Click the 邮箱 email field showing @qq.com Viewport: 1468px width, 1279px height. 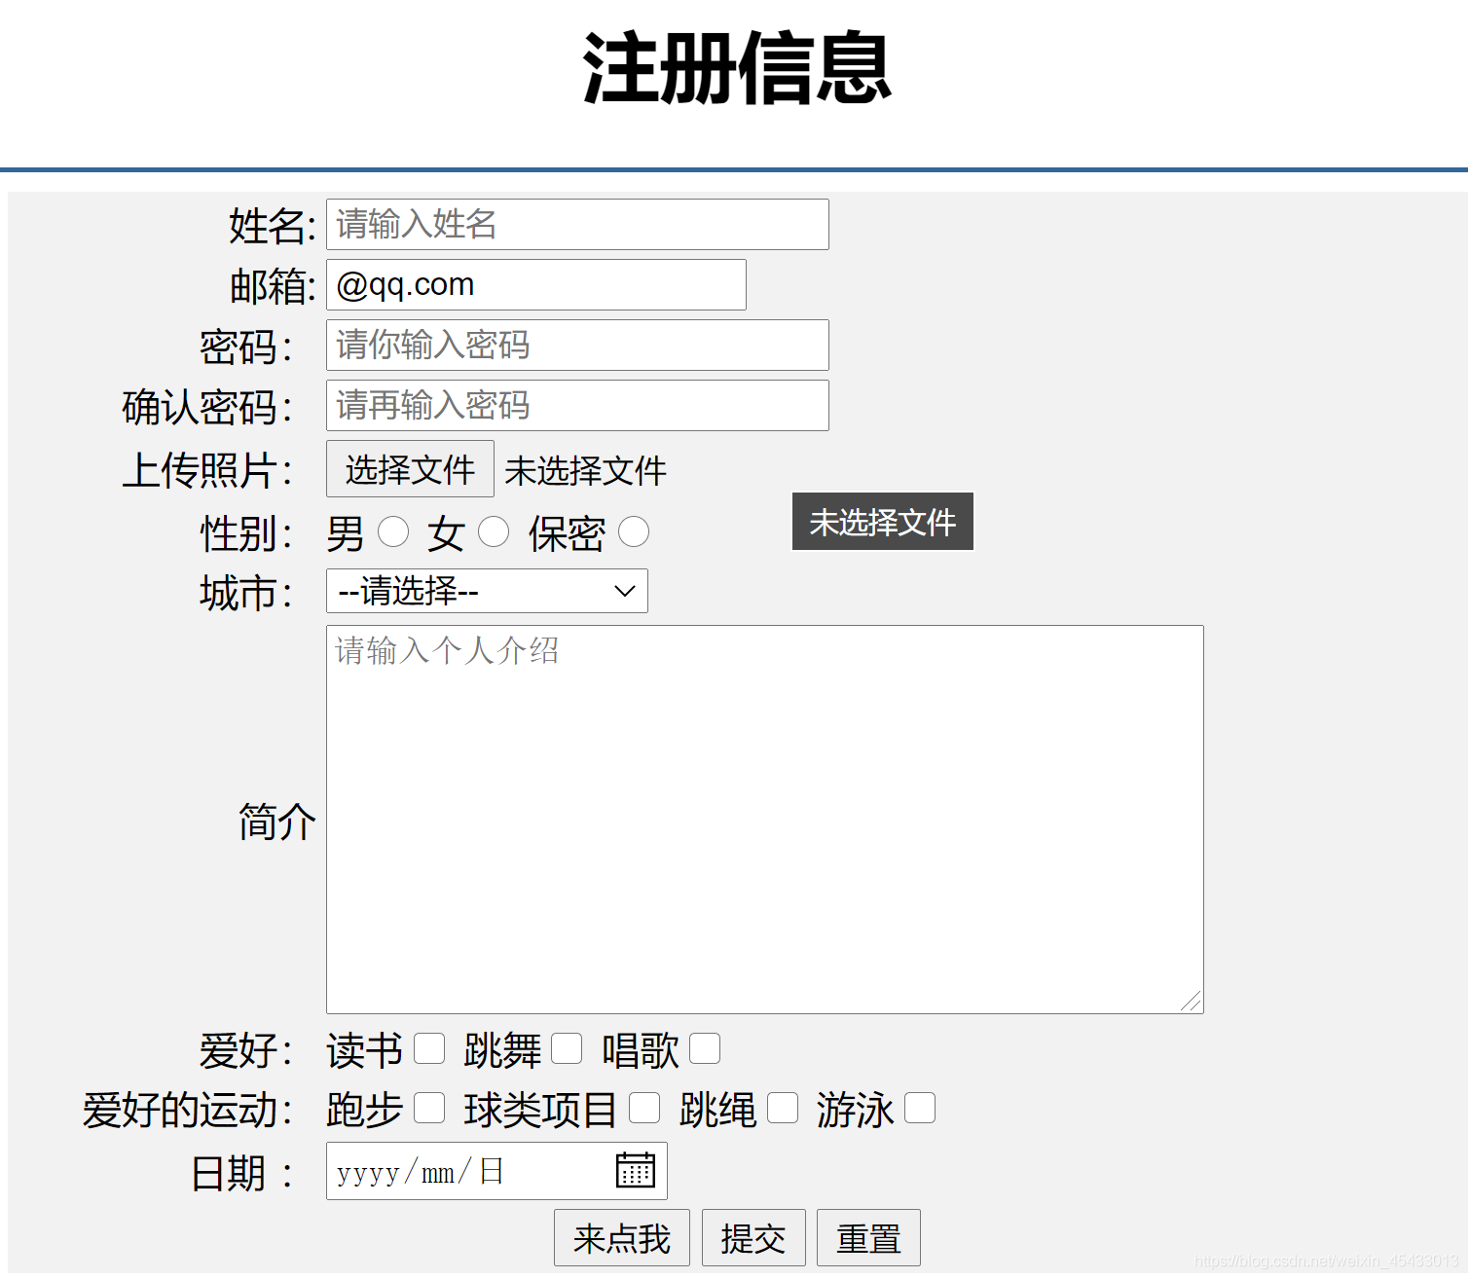[536, 284]
